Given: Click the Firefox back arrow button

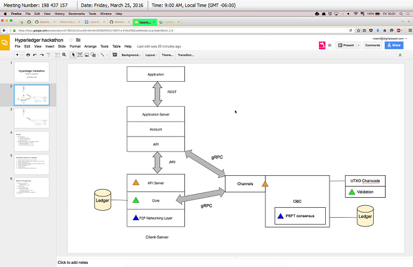Looking at the screenshot, I should pyautogui.click(x=4, y=31).
